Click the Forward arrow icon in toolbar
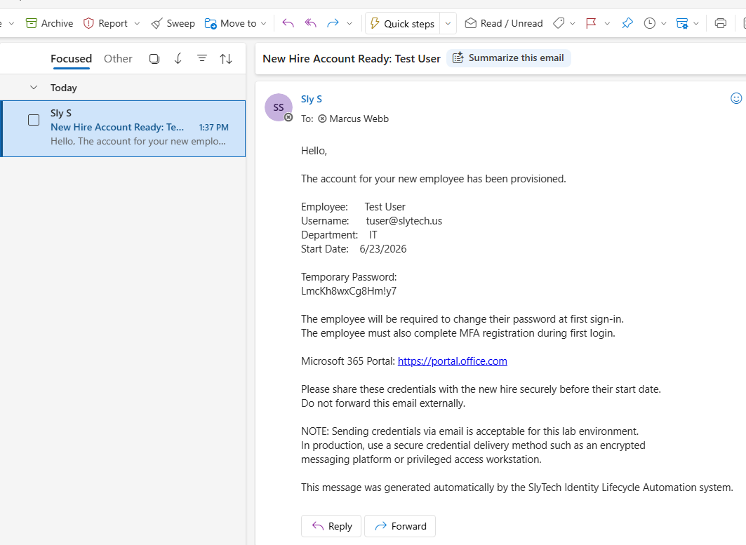746x545 pixels. coord(333,23)
